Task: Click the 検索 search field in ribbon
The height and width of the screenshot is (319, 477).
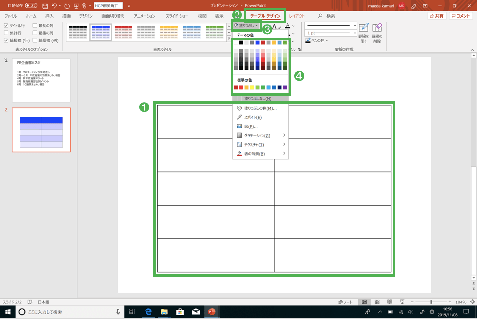Action: pyautogui.click(x=327, y=16)
